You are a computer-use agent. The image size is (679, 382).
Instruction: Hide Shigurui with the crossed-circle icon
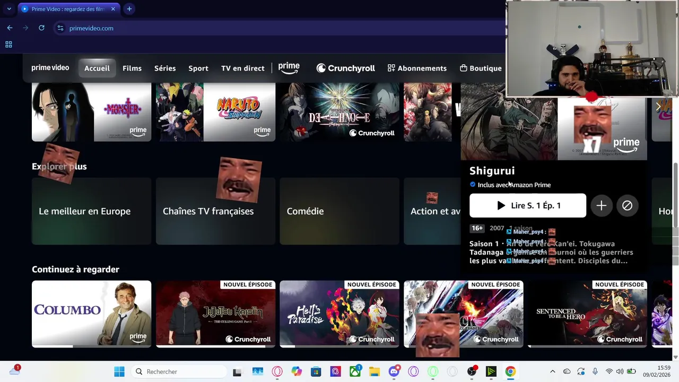tap(627, 205)
